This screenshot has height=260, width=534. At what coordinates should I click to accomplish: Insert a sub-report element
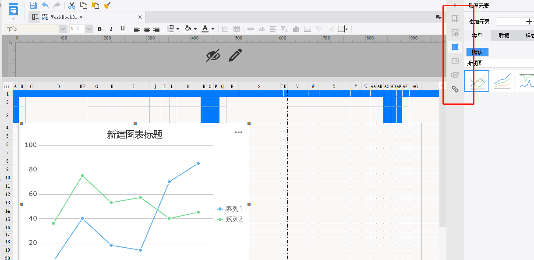click(330, 29)
